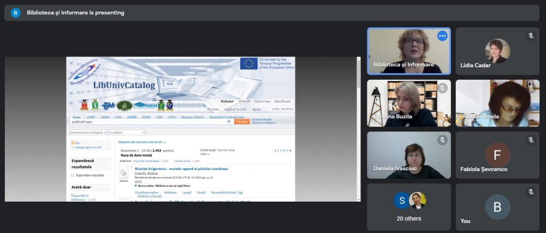The width and height of the screenshot is (546, 233).
Task: Select the Toate search tab
Action: pos(76,117)
